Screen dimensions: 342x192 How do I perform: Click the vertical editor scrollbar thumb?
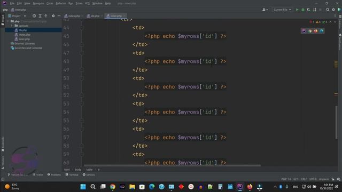click(x=336, y=122)
